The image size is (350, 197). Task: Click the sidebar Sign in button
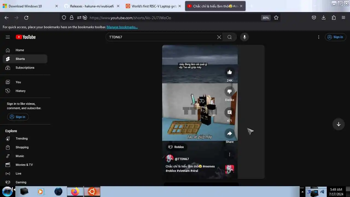click(x=18, y=117)
